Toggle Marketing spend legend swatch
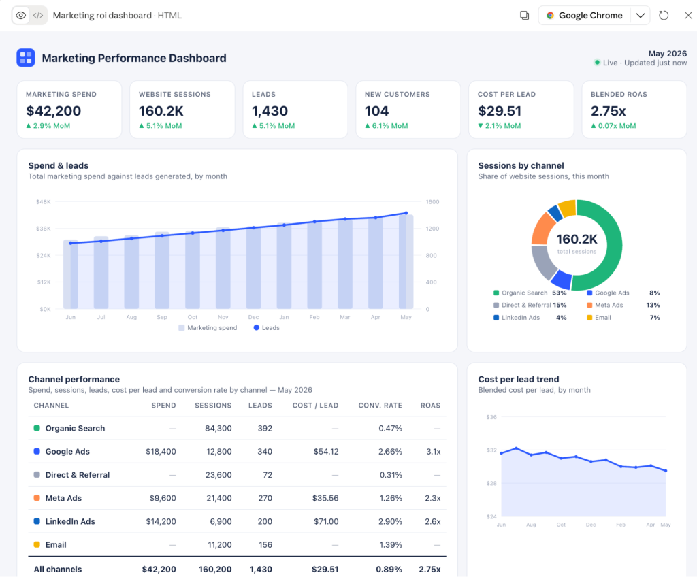This screenshot has width=697, height=577. point(181,328)
